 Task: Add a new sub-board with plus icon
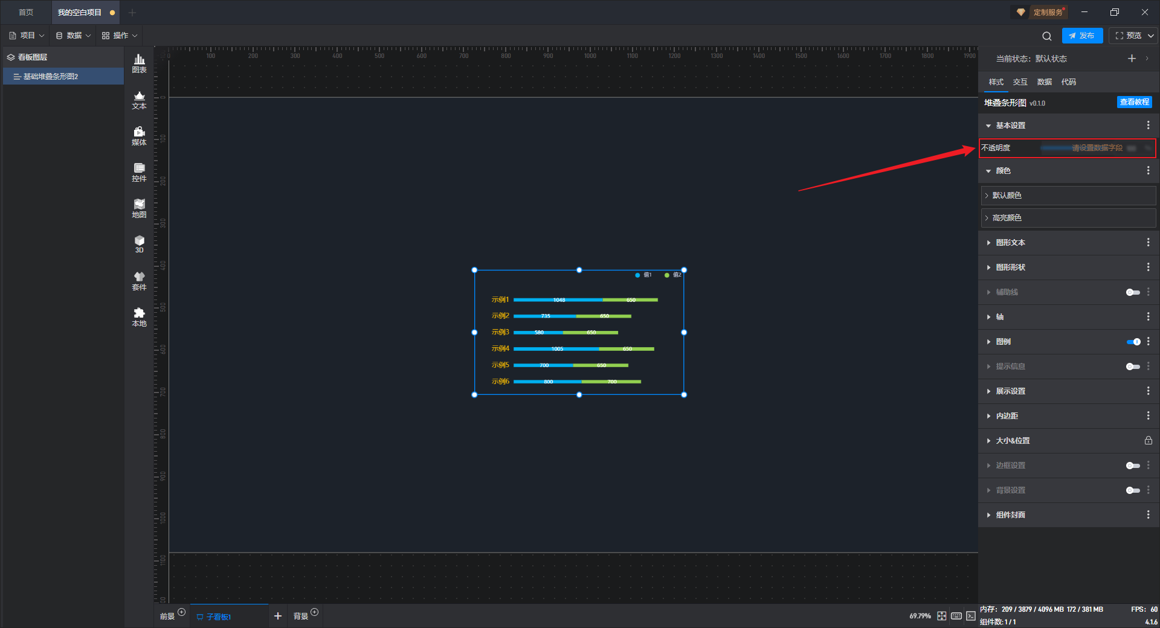pos(278,616)
